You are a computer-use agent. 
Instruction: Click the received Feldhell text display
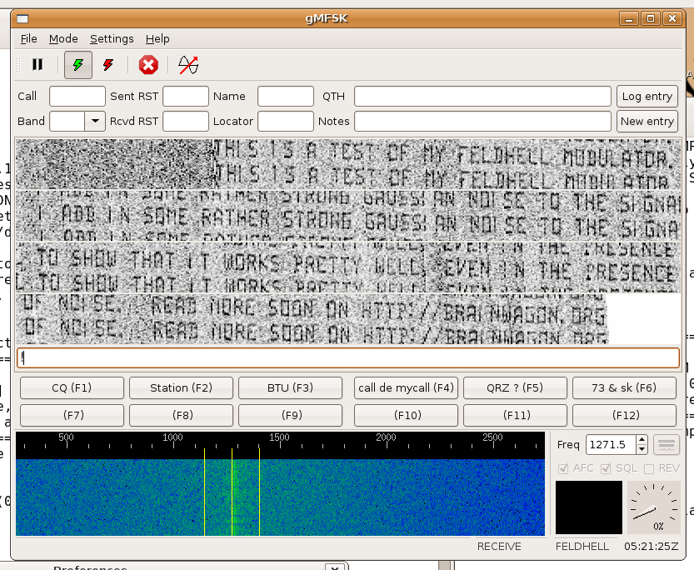pyautogui.click(x=348, y=242)
